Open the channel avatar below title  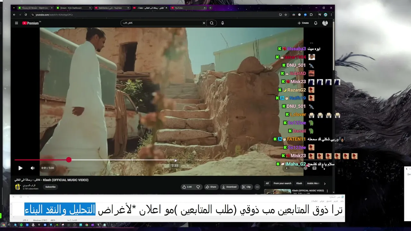pyautogui.click(x=18, y=187)
